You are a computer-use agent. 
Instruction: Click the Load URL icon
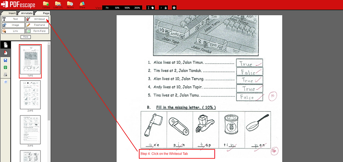pos(58,4)
